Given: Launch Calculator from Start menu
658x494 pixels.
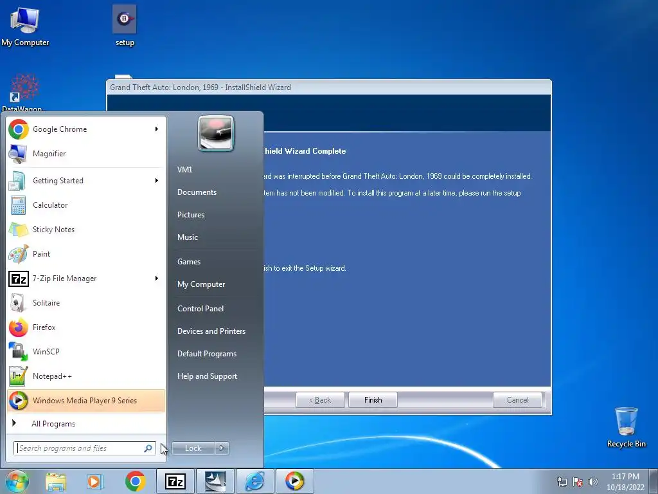Looking at the screenshot, I should coord(86,205).
